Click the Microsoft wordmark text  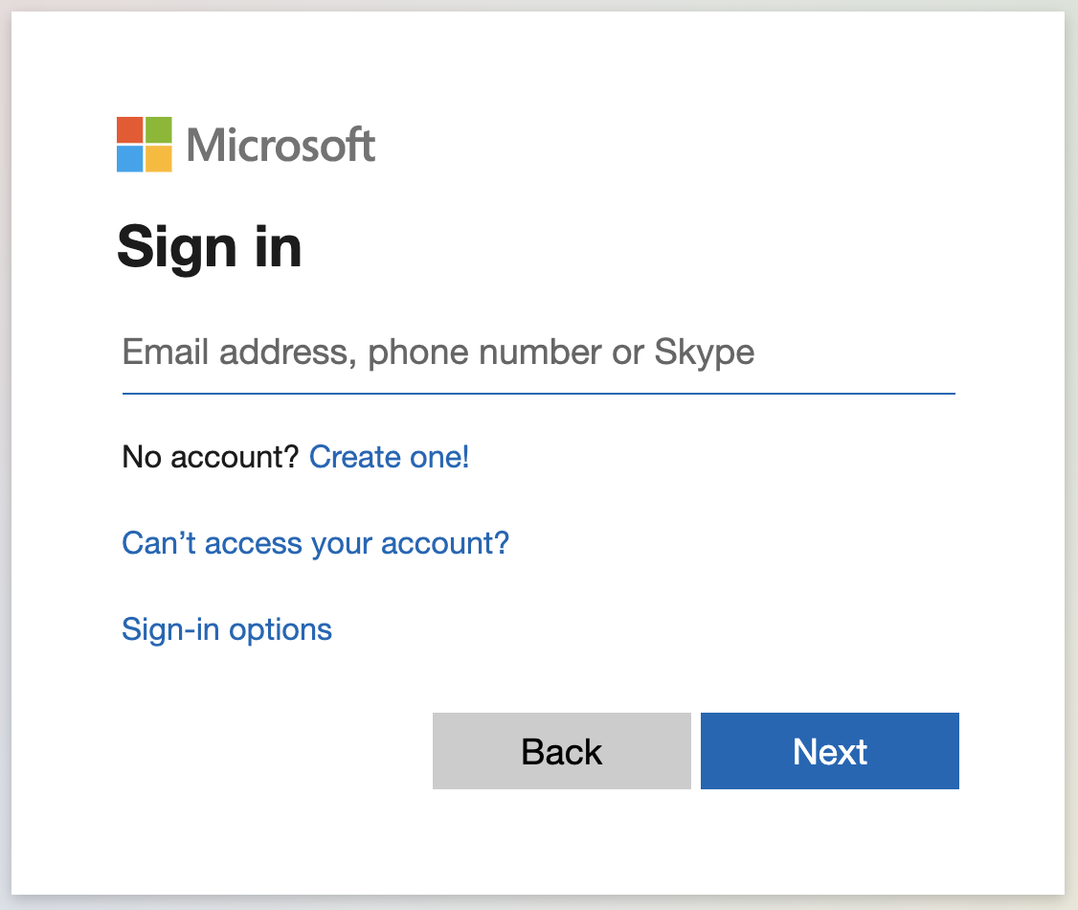click(x=281, y=146)
